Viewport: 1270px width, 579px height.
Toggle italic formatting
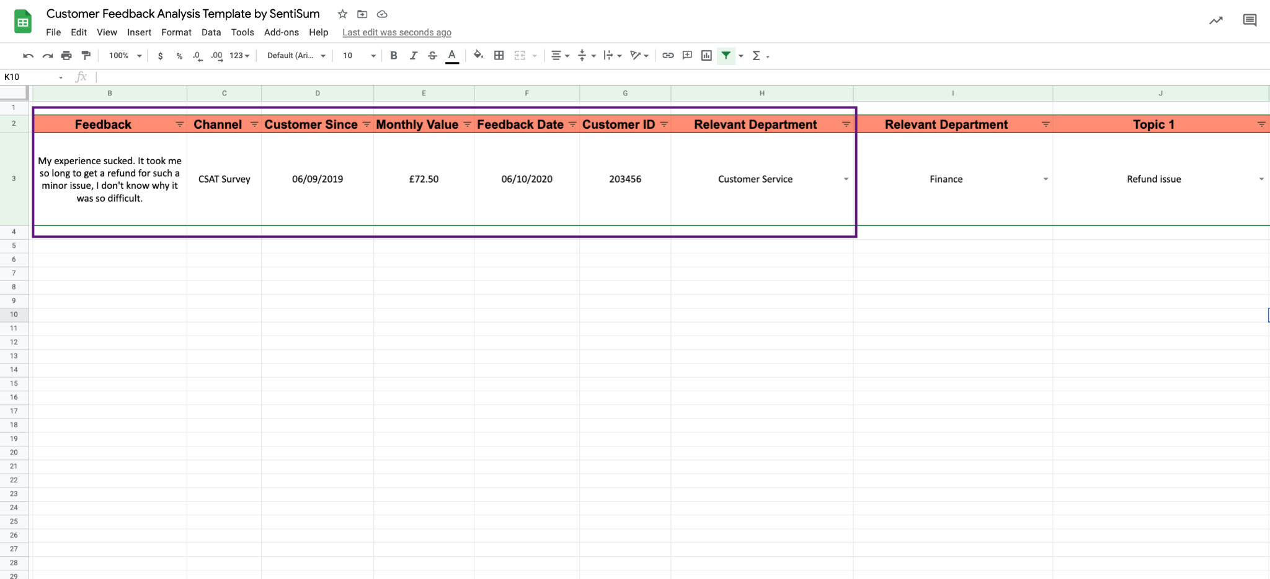[x=413, y=55]
